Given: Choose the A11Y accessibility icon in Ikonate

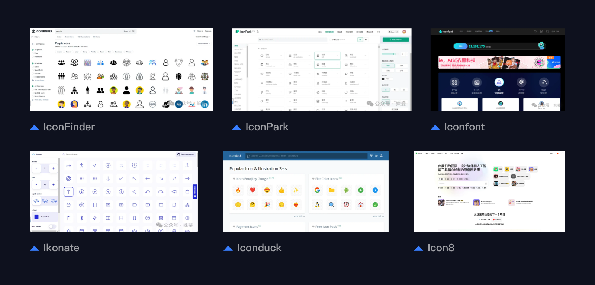Looking at the screenshot, I should (68, 166).
